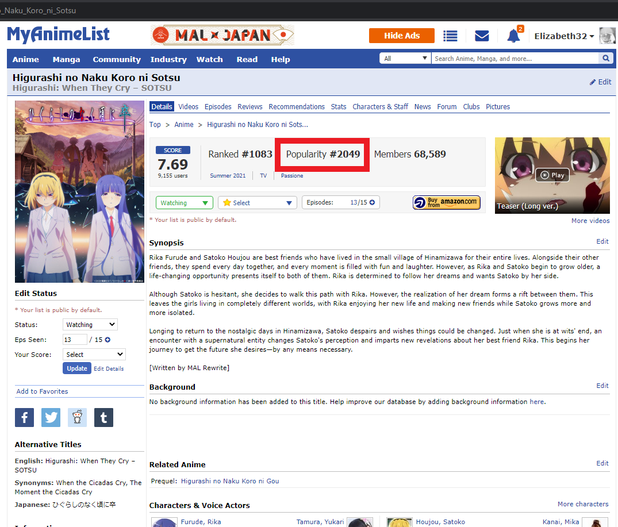
Task: Open notifications bell icon
Action: [513, 36]
